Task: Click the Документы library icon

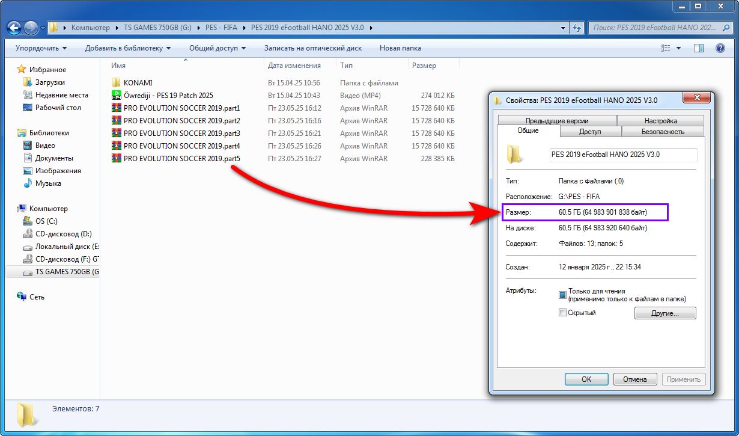Action: click(x=27, y=158)
